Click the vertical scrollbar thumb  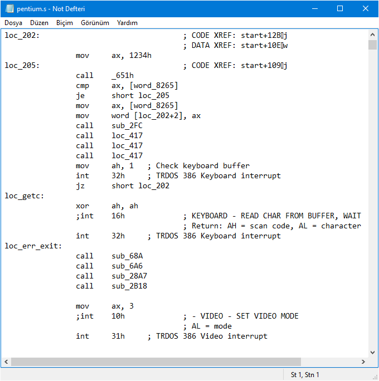[372, 45]
